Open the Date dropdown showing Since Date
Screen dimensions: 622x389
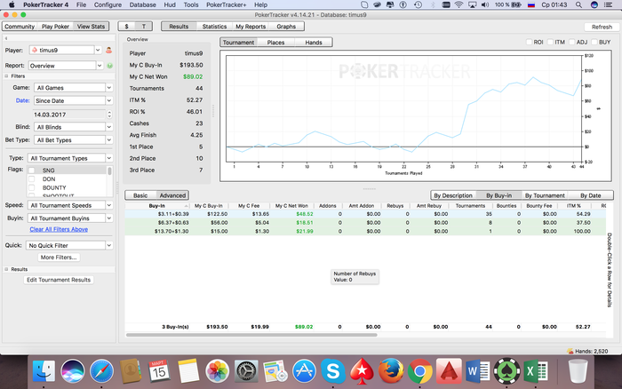point(73,100)
